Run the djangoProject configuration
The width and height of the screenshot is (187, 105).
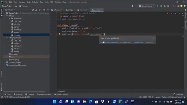(x=157, y=6)
